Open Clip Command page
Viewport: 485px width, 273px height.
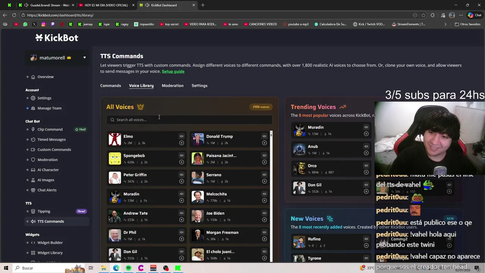[50, 129]
